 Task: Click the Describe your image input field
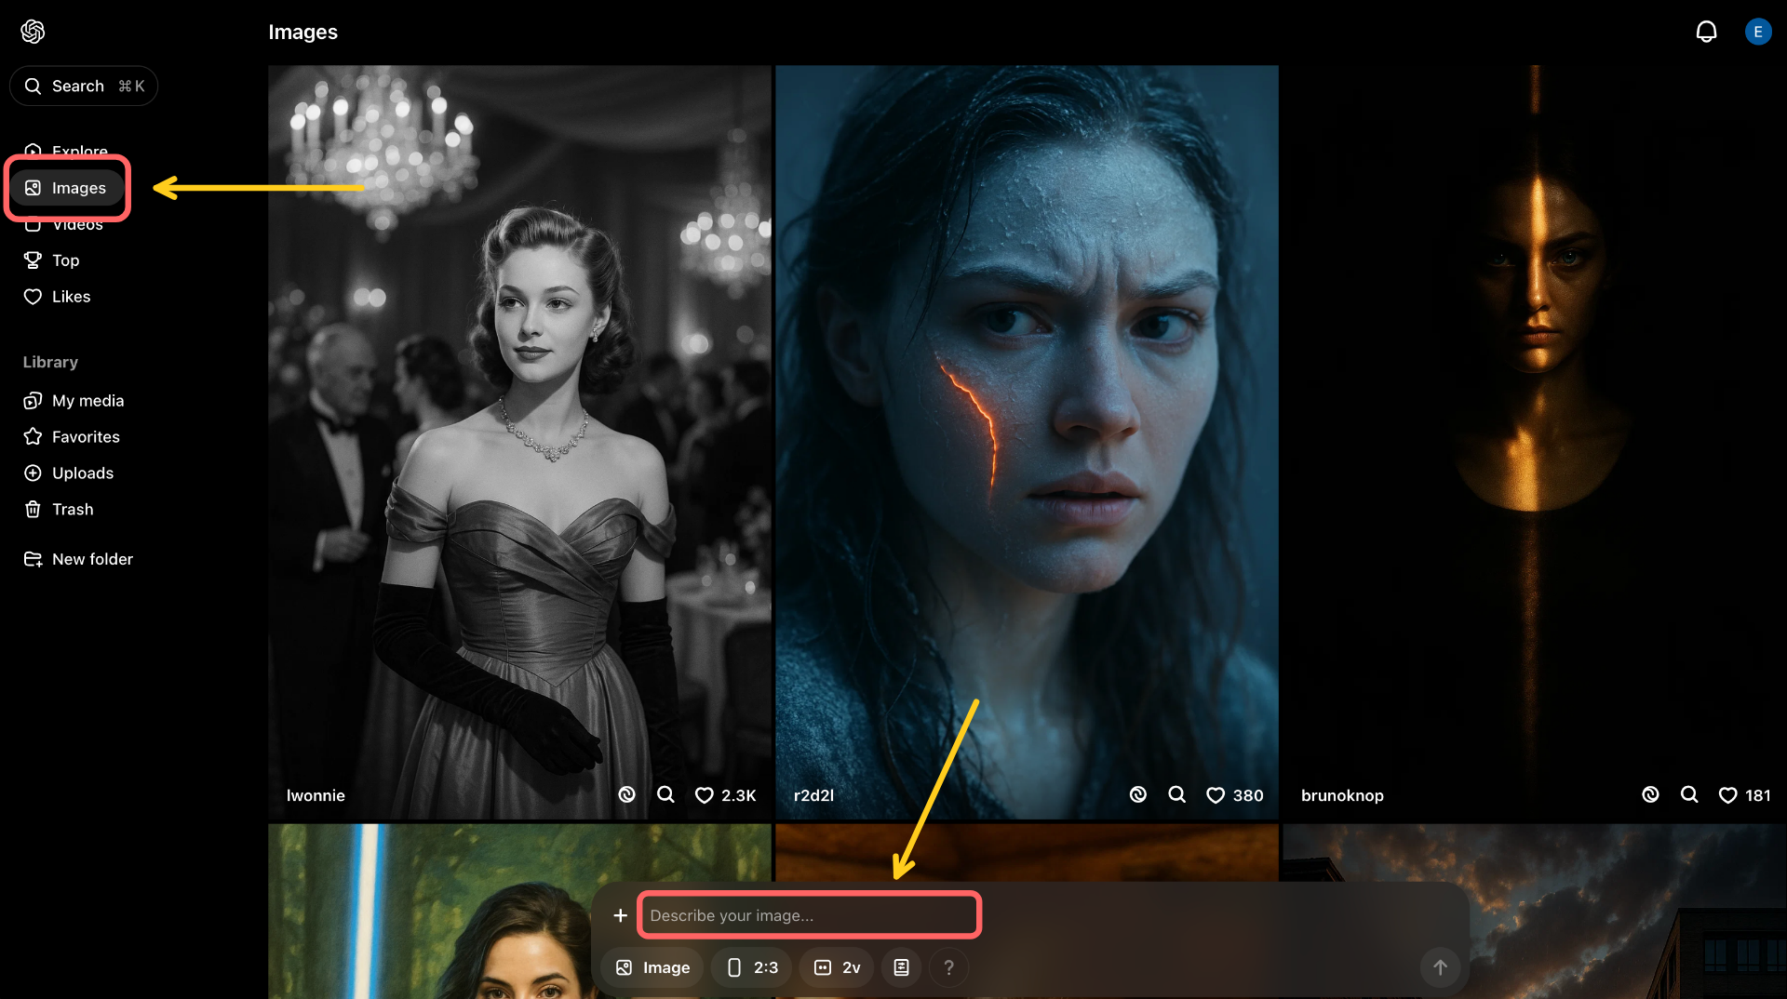808,915
